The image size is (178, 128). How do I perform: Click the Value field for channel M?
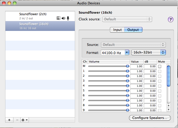pyautogui.click(x=136, y=66)
